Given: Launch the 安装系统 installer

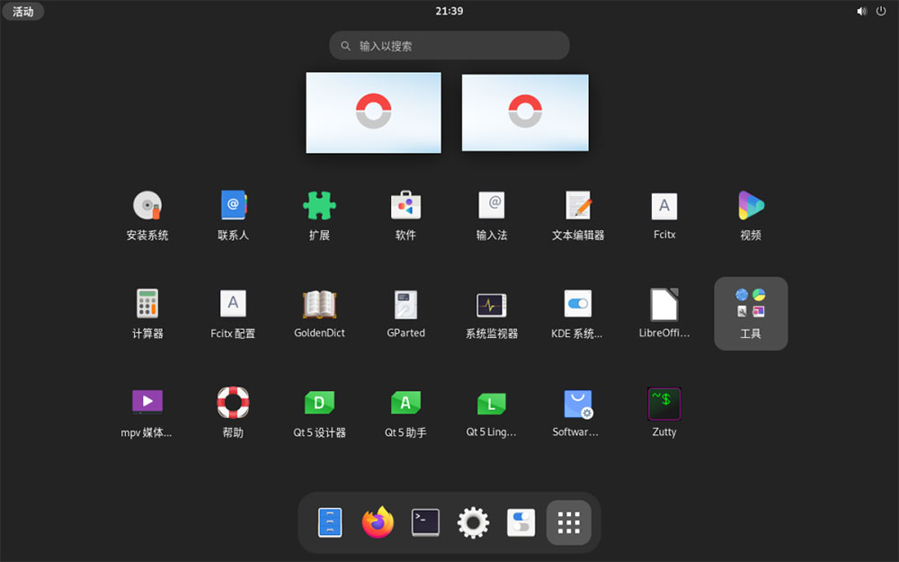Looking at the screenshot, I should click(x=147, y=215).
